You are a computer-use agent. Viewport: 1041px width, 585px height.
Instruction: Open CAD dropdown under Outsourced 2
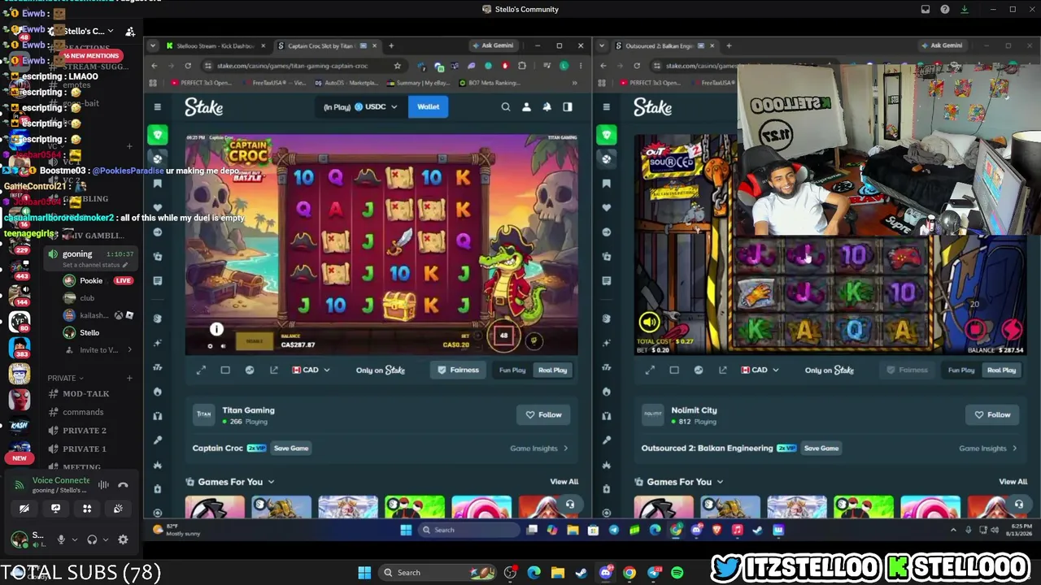pos(760,370)
